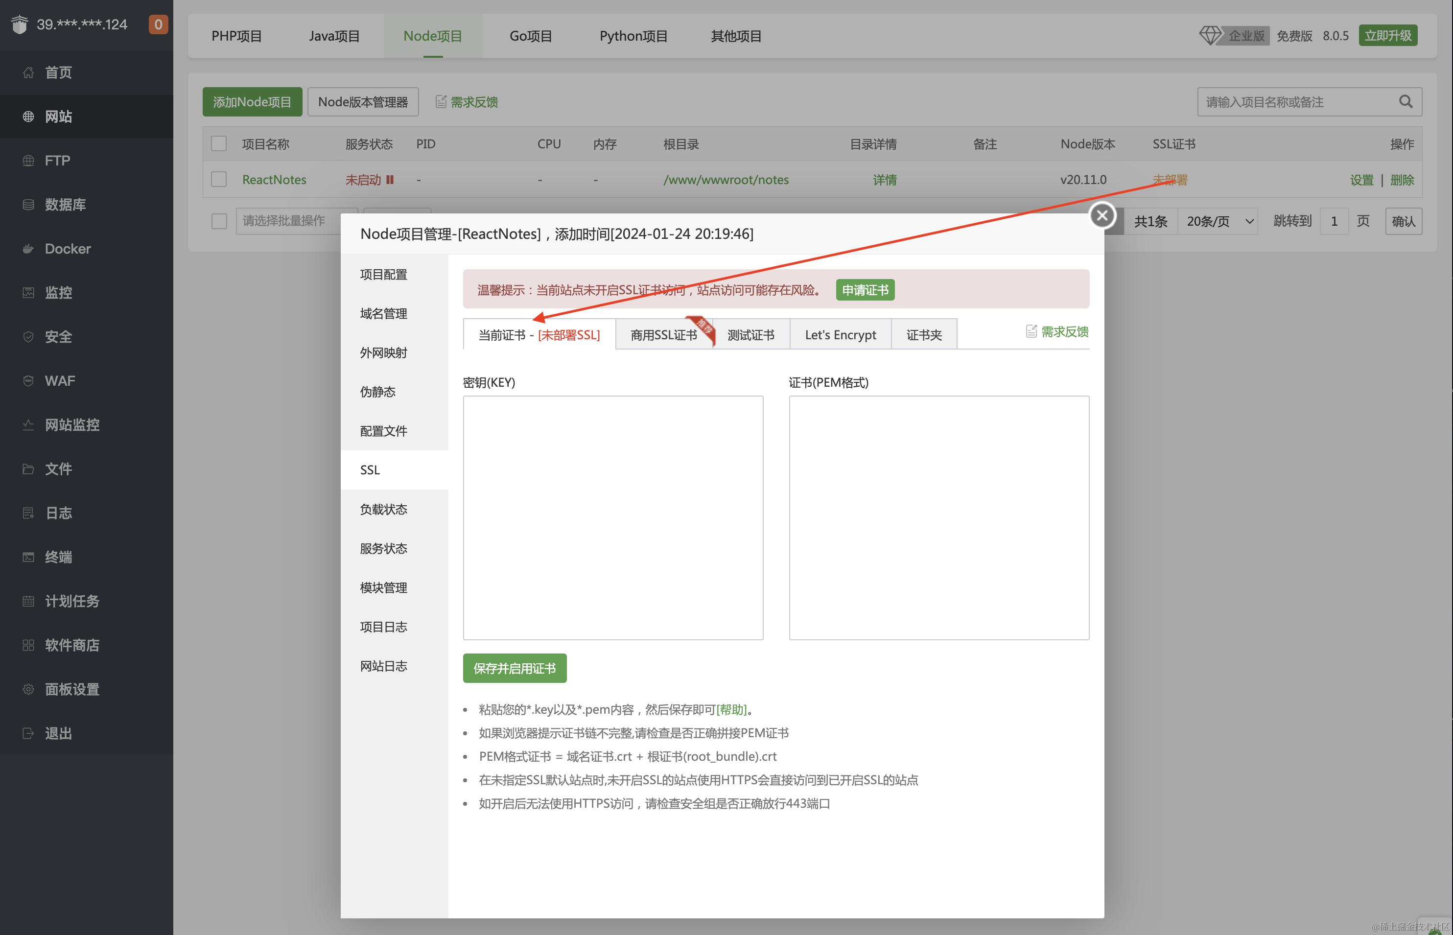This screenshot has height=935, width=1453.
Task: Click the red pause icon beside 未启动
Action: tap(390, 180)
